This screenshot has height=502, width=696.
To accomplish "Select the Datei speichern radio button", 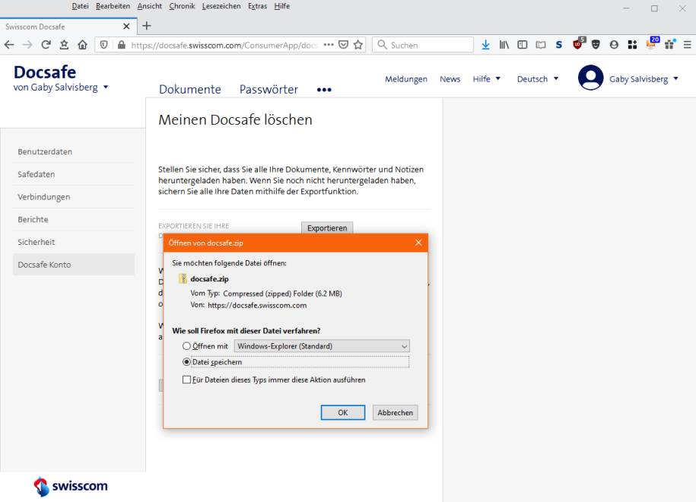I will 187,362.
